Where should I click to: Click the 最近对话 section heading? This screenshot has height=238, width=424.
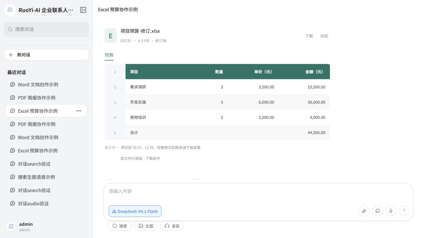(x=17, y=72)
